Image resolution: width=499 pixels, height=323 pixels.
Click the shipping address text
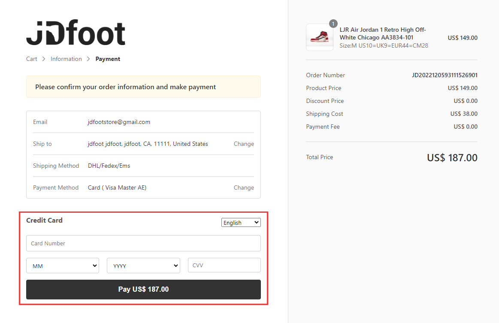[148, 144]
